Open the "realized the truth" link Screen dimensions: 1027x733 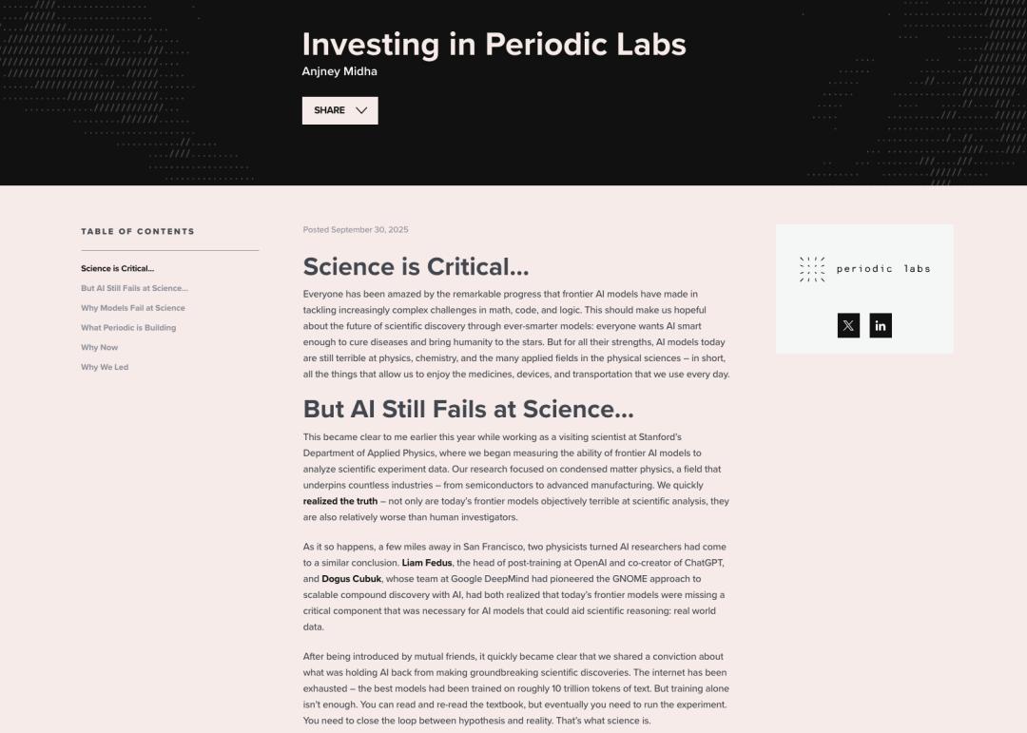(x=340, y=501)
